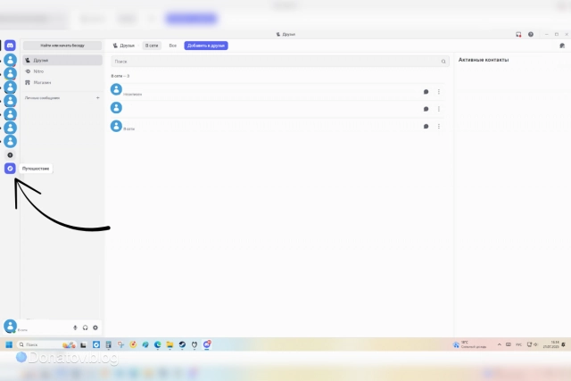Click the new group DM icon at top right
The image size is (571, 381).
pos(562,46)
